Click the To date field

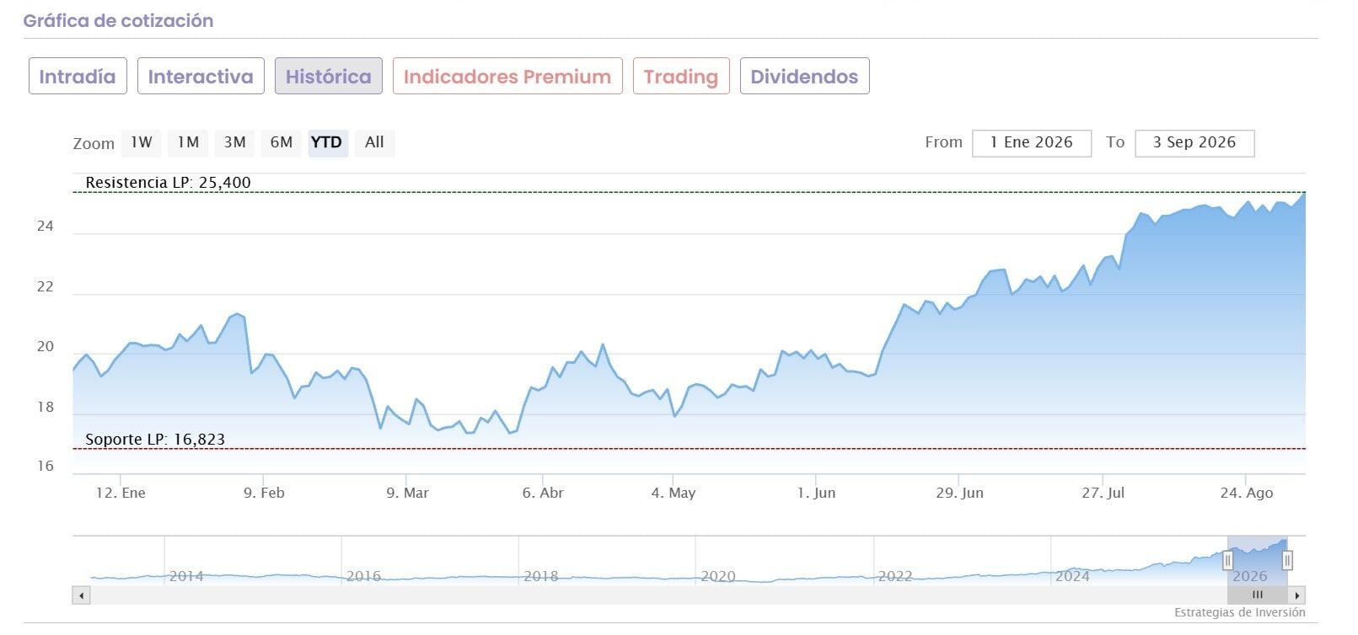tap(1194, 143)
